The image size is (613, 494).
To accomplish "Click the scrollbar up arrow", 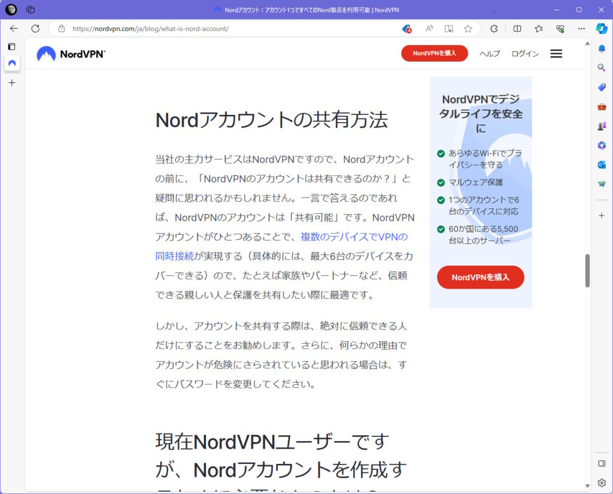I will [587, 44].
